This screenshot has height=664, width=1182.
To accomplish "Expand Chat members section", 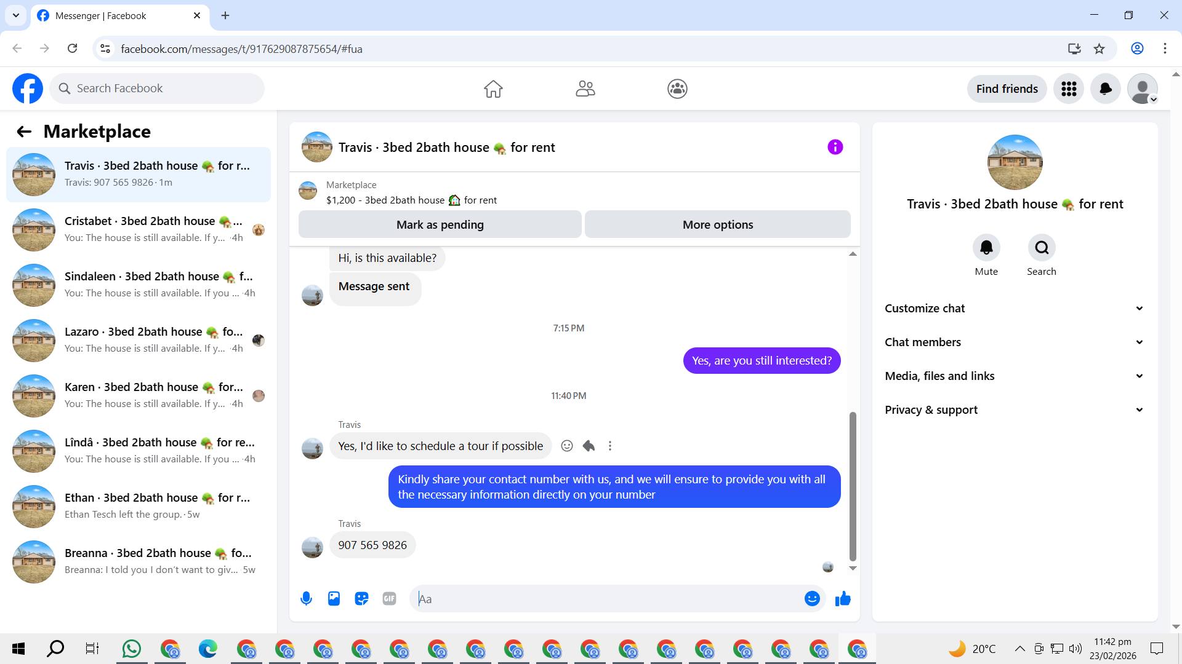I will pos(1015,342).
